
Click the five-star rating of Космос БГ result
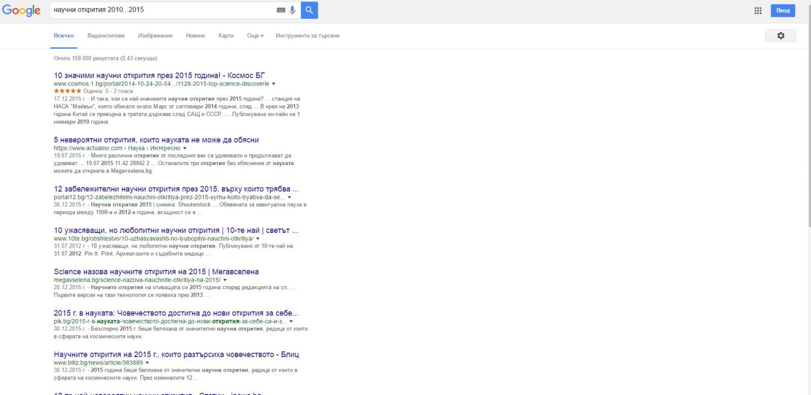coord(67,91)
